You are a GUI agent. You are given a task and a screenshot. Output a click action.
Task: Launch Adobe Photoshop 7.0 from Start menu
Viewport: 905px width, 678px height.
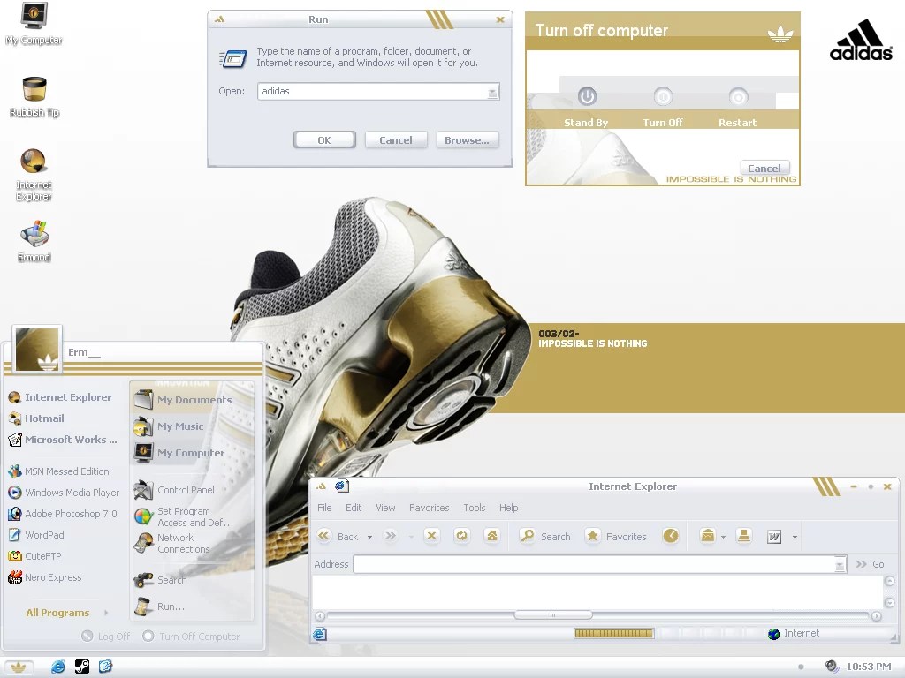click(x=63, y=514)
